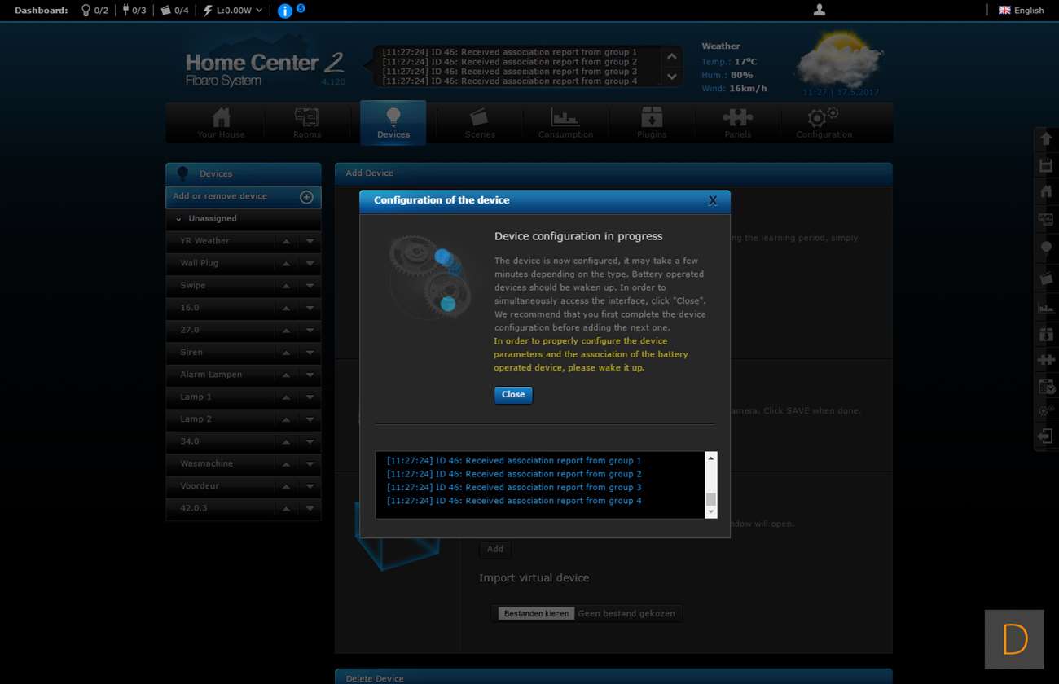Move Swipe down in the list
1059x684 pixels.
point(310,286)
